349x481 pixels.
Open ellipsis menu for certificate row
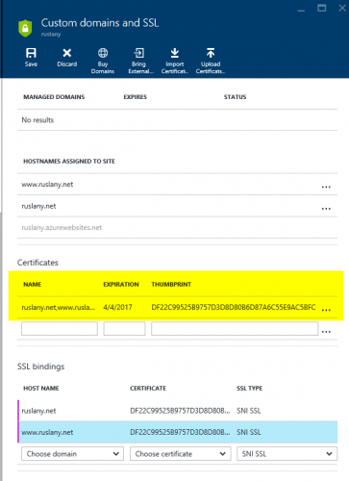326,310
